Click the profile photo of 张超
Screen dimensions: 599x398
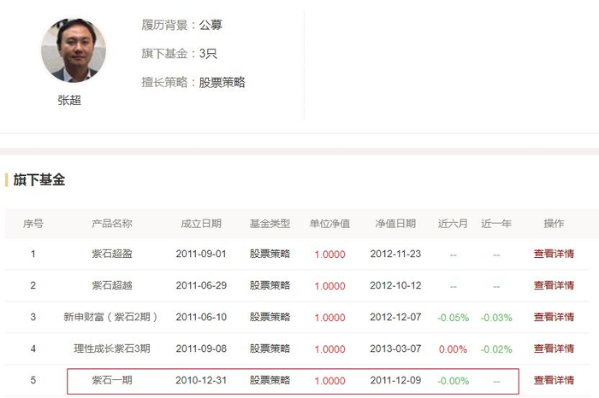point(74,50)
